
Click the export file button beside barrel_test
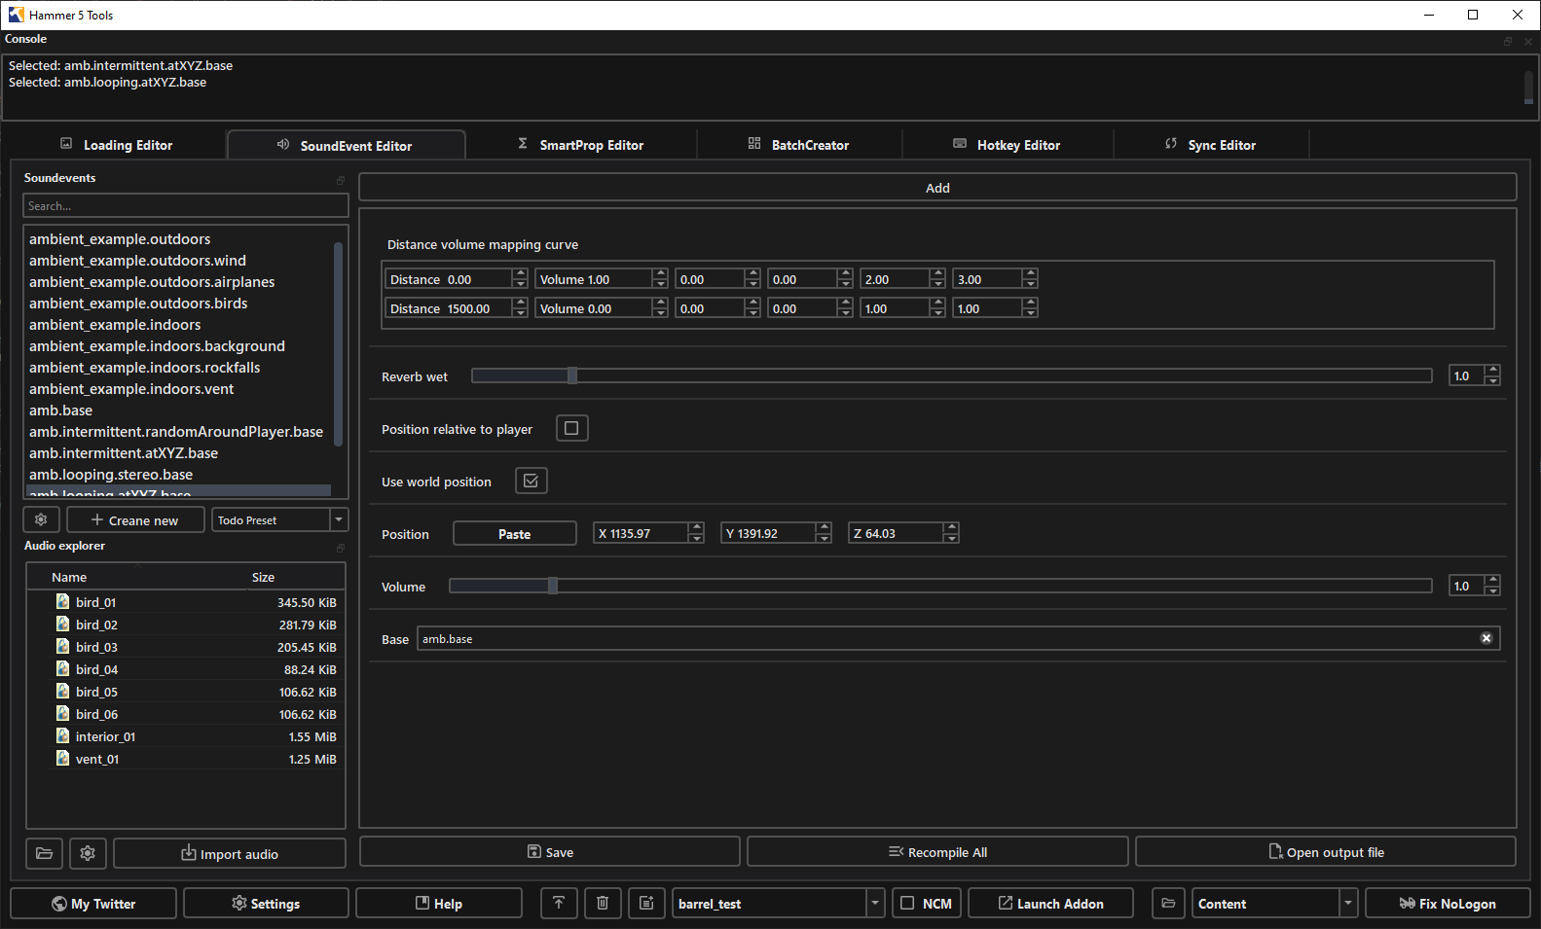(x=646, y=903)
